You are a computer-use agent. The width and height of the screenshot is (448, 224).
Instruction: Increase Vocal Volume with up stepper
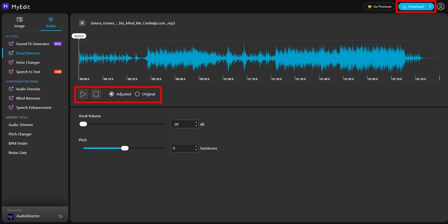pyautogui.click(x=196, y=122)
